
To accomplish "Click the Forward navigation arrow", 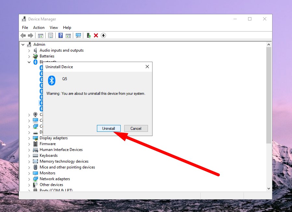I will point(30,35).
